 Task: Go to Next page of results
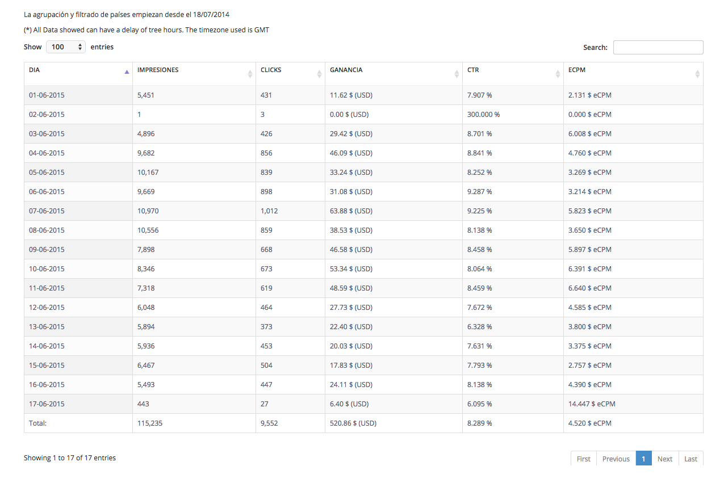click(665, 459)
